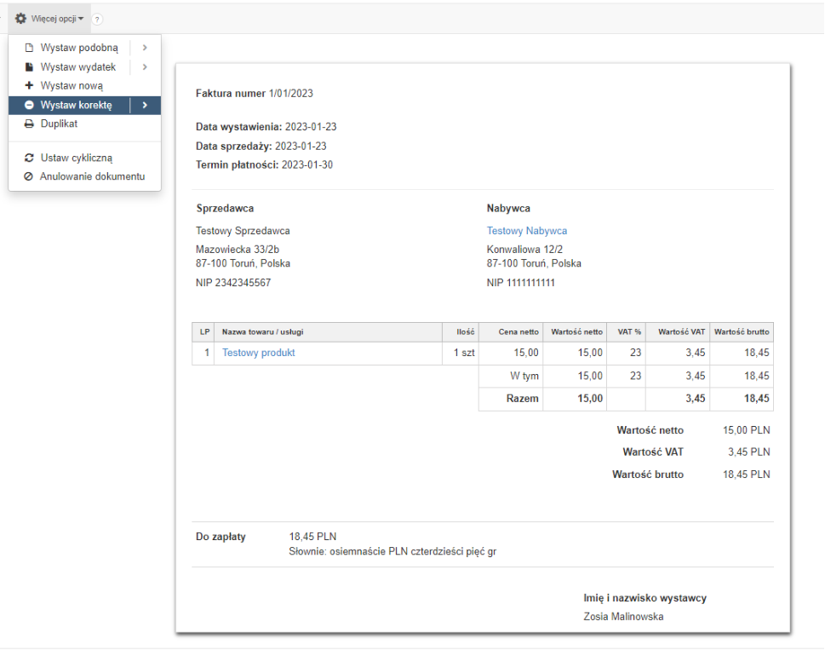Click the minus circle icon beside Wystaw korektę
This screenshot has height=656, width=825.
[x=29, y=106]
